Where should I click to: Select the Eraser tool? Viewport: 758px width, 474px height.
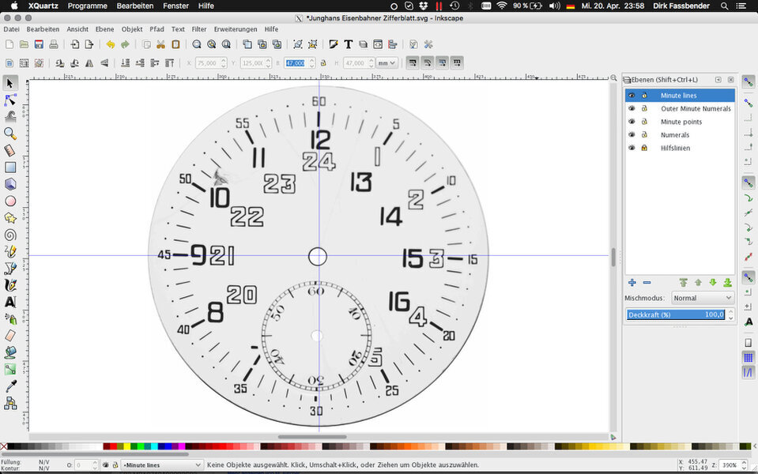click(x=10, y=335)
